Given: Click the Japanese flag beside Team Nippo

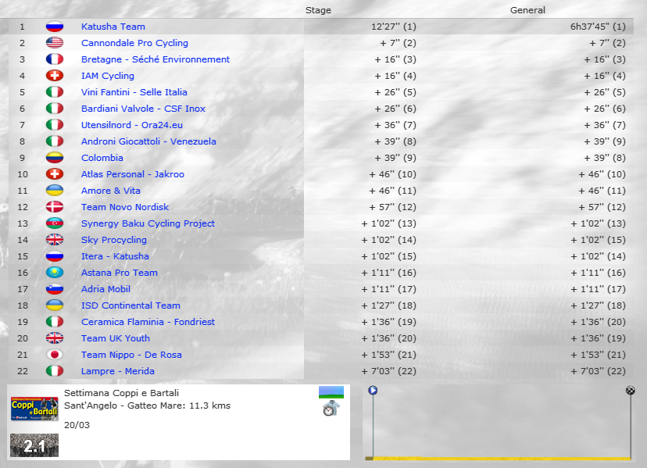Looking at the screenshot, I should (x=55, y=355).
